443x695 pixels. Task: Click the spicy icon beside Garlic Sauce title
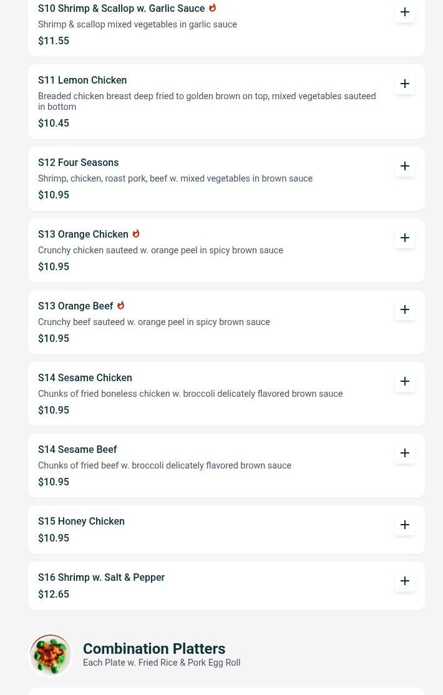click(x=212, y=8)
